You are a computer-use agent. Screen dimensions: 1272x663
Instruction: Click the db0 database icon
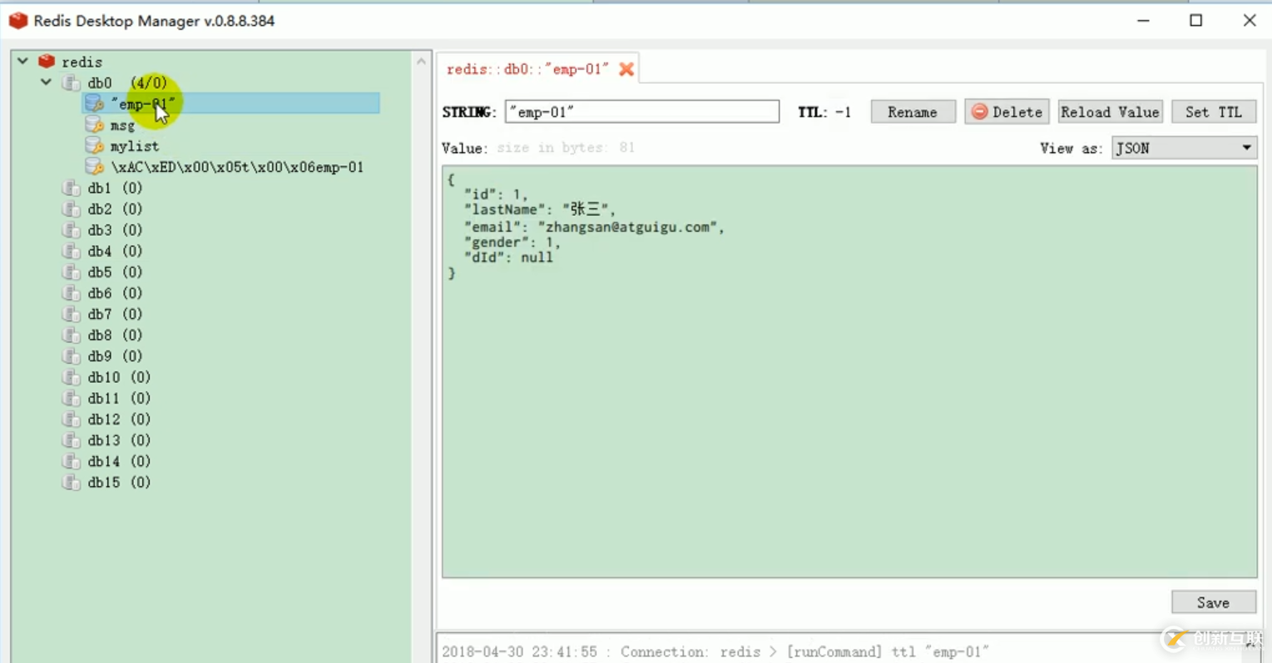click(x=72, y=83)
